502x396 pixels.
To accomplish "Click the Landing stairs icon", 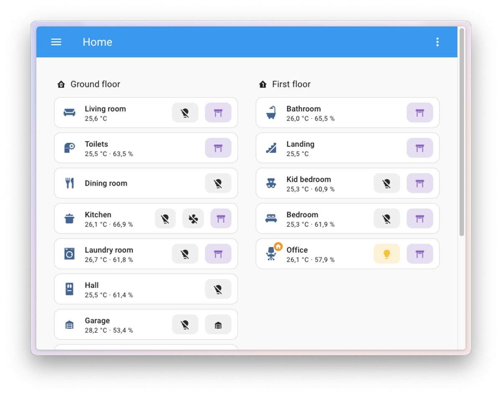I will (271, 148).
